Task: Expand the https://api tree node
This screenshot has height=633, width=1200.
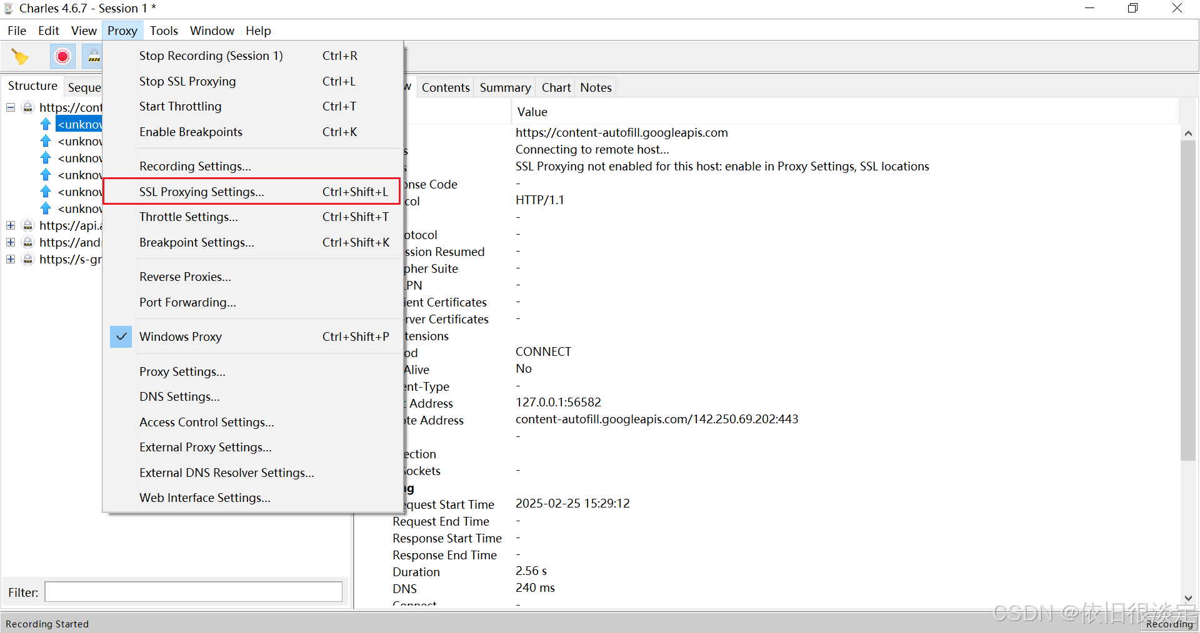Action: 11,225
